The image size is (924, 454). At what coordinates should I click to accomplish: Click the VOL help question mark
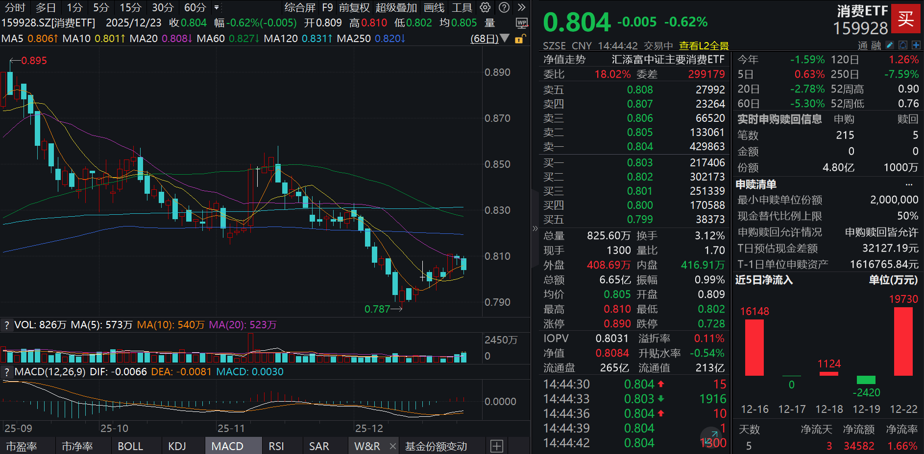[x=6, y=325]
